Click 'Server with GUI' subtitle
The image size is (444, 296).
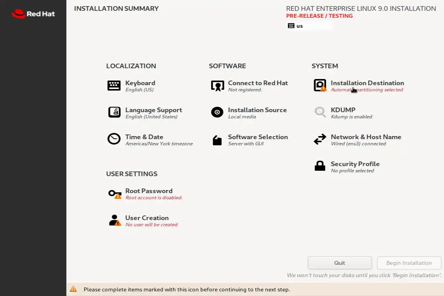[x=246, y=144]
